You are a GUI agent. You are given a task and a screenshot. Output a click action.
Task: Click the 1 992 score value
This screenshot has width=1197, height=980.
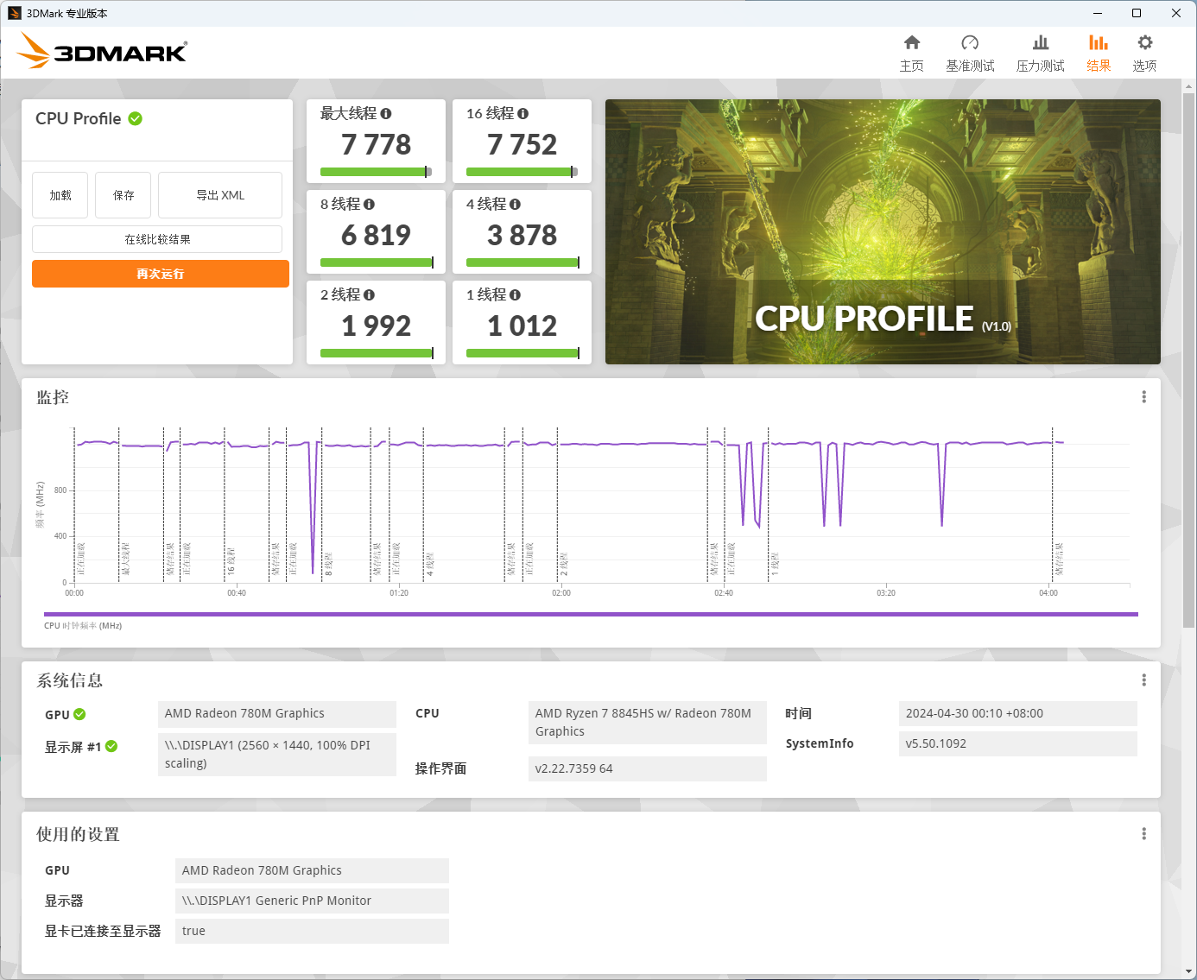click(376, 326)
